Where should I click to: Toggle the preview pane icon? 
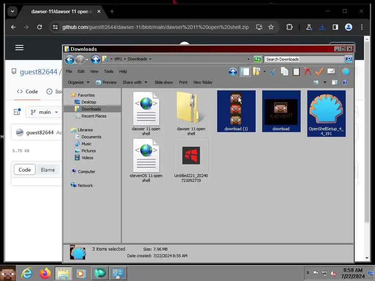click(335, 82)
